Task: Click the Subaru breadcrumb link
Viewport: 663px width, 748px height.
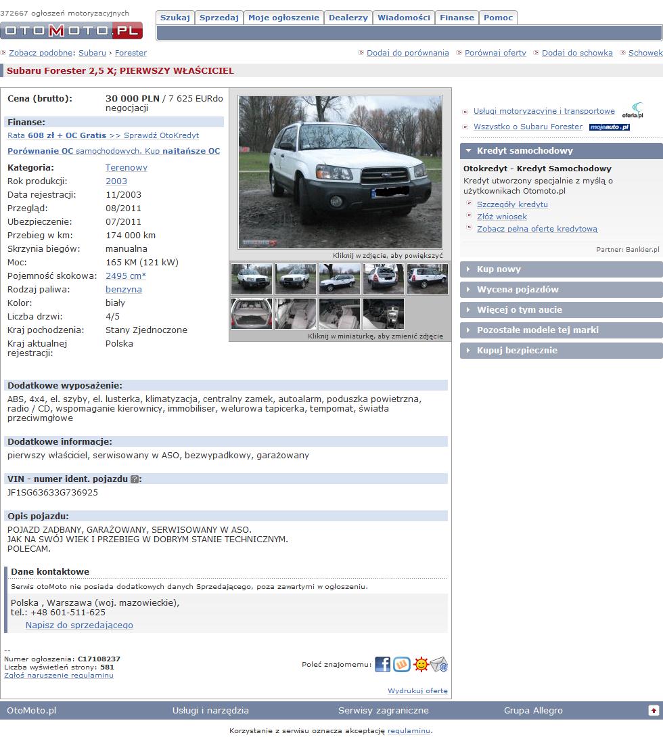Action: pyautogui.click(x=93, y=53)
